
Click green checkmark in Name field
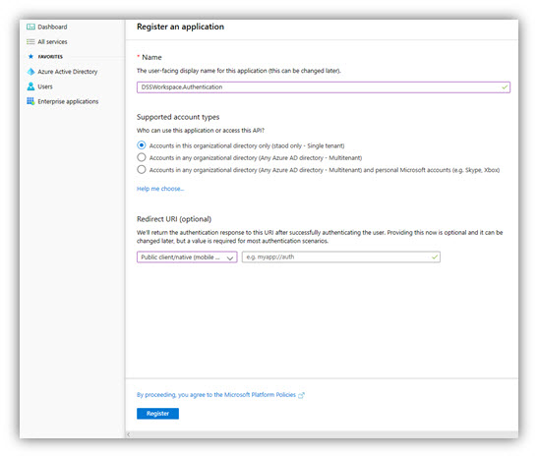click(505, 87)
